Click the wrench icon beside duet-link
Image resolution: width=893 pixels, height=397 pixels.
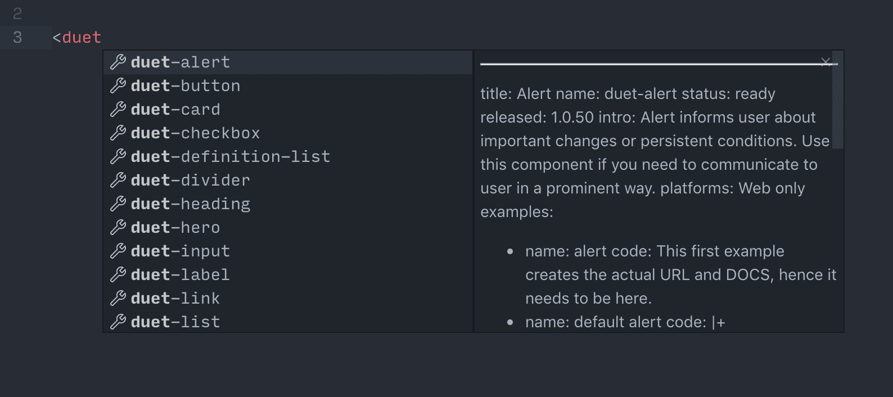pos(118,298)
